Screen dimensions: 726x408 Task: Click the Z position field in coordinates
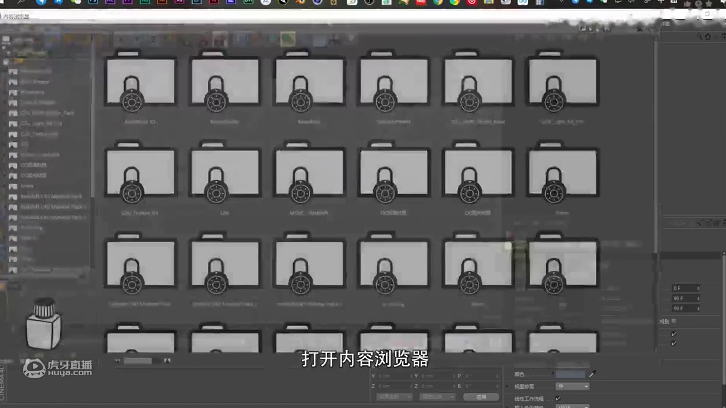pyautogui.click(x=394, y=386)
